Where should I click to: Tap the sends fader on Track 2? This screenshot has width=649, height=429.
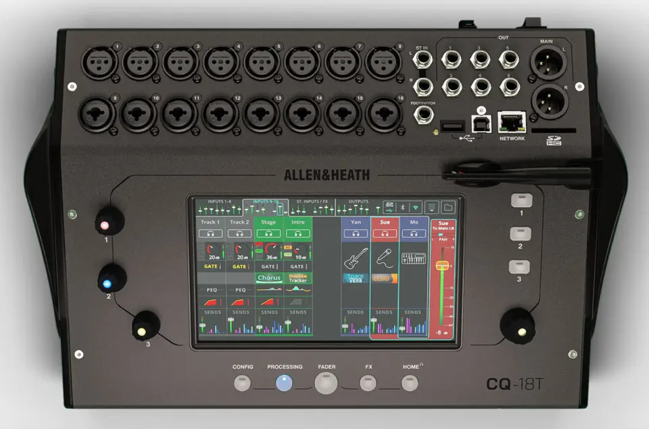tap(231, 320)
